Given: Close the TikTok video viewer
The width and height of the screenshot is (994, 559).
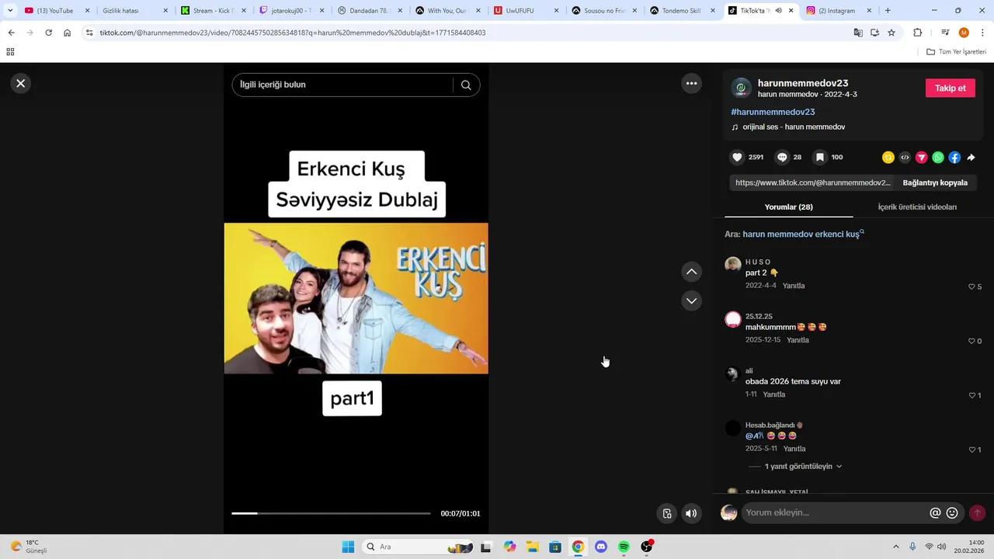Looking at the screenshot, I should click(x=21, y=83).
